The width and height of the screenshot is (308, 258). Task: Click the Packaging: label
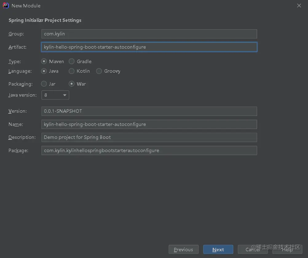tap(20, 84)
